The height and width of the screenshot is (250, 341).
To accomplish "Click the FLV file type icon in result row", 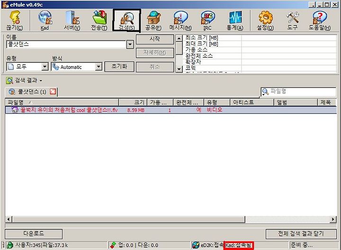I will 15,110.
